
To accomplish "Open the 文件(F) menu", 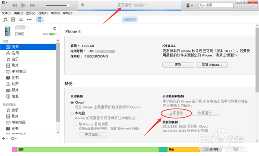I will point(6,13).
